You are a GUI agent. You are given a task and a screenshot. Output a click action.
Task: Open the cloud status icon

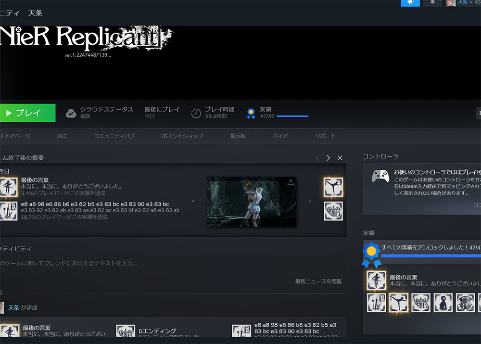point(71,113)
